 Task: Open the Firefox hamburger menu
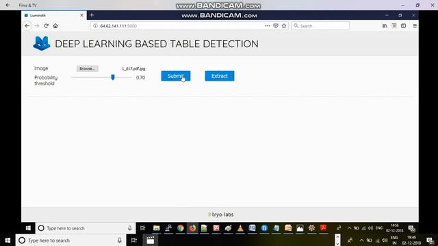point(415,26)
